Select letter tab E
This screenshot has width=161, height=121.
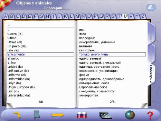click(29, 16)
